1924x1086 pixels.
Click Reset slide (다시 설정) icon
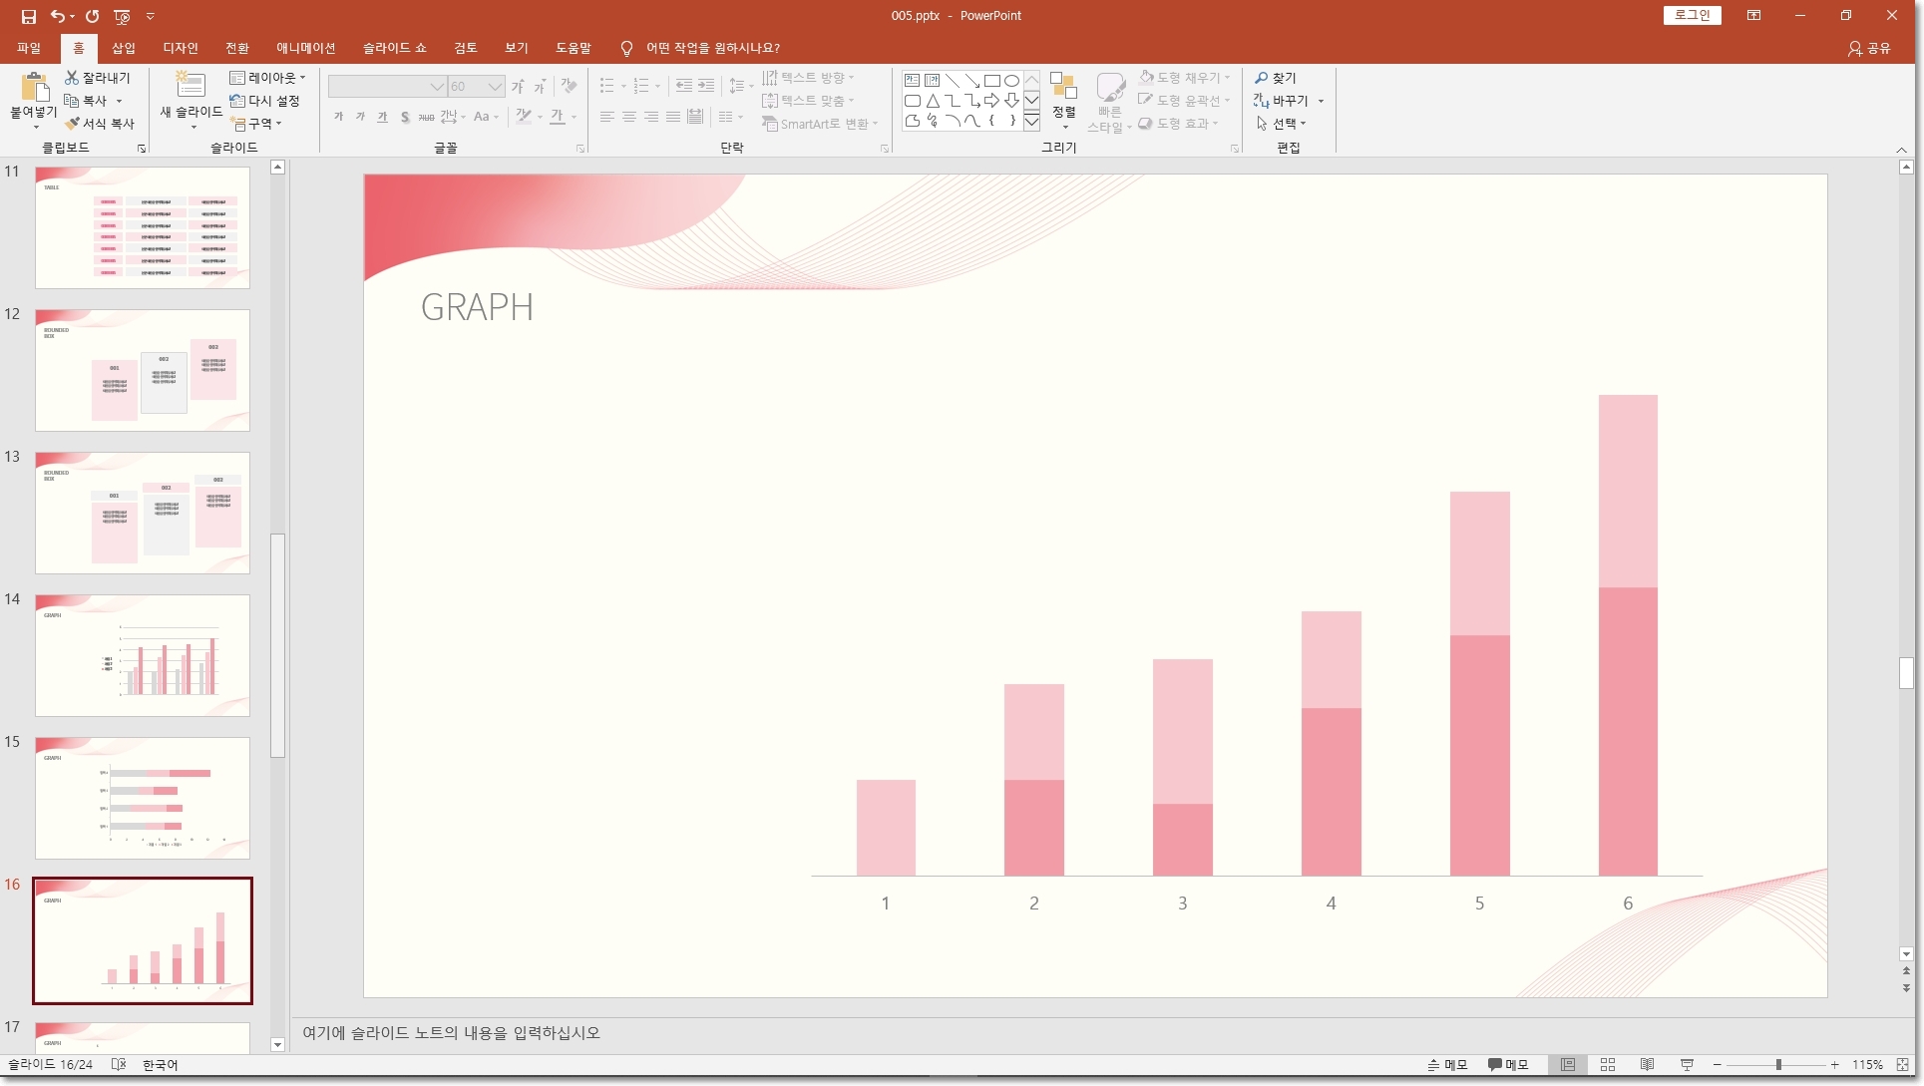tap(237, 101)
